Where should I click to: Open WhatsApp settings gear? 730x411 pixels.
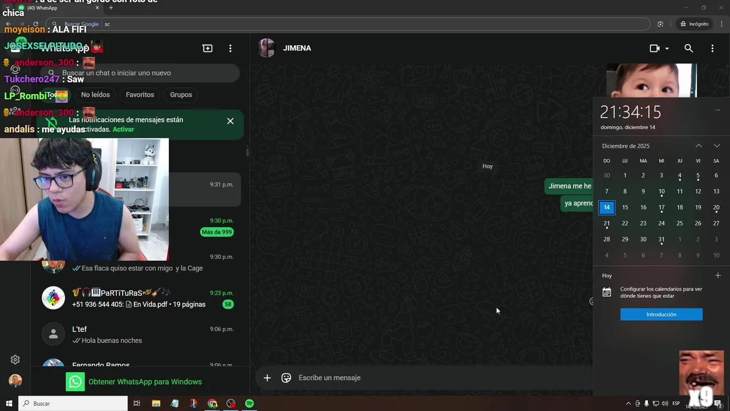point(15,360)
